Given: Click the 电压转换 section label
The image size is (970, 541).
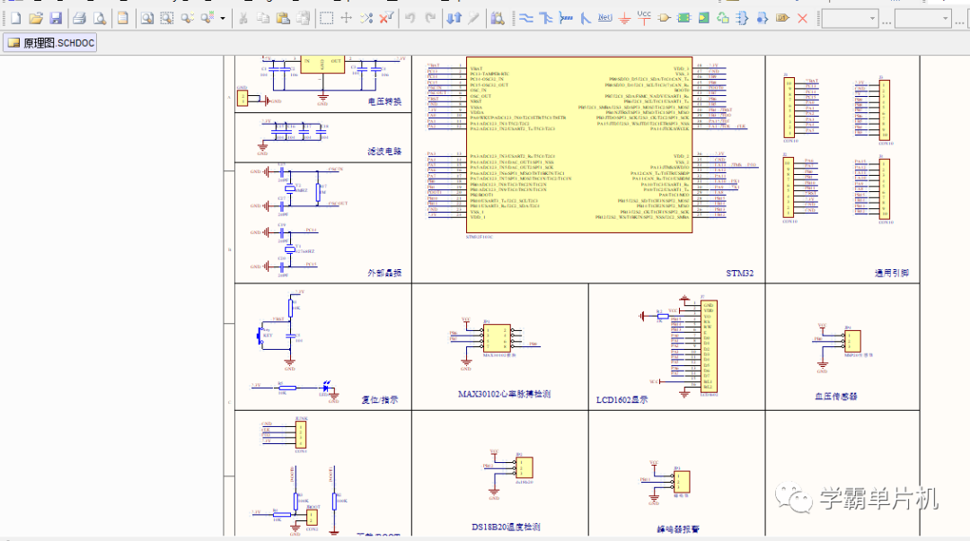Looking at the screenshot, I should (384, 101).
